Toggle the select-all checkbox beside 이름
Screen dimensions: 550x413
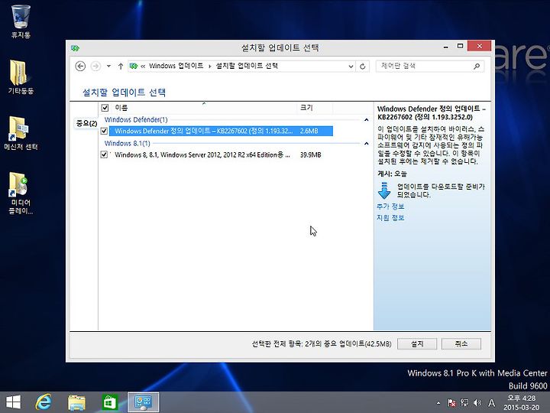point(105,108)
